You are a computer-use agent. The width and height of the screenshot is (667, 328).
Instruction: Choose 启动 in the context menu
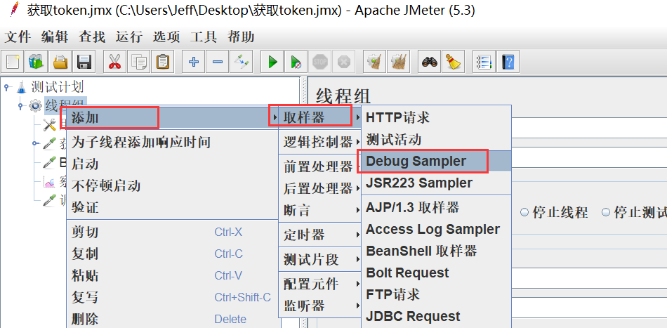(173, 164)
